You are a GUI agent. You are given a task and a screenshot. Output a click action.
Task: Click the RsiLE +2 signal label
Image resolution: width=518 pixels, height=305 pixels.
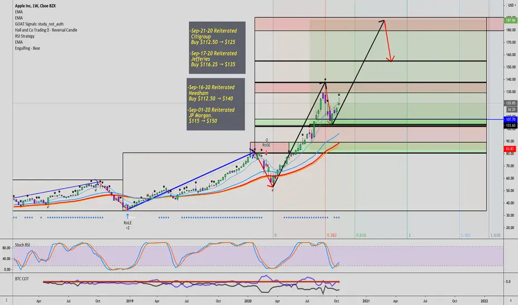tap(127, 225)
